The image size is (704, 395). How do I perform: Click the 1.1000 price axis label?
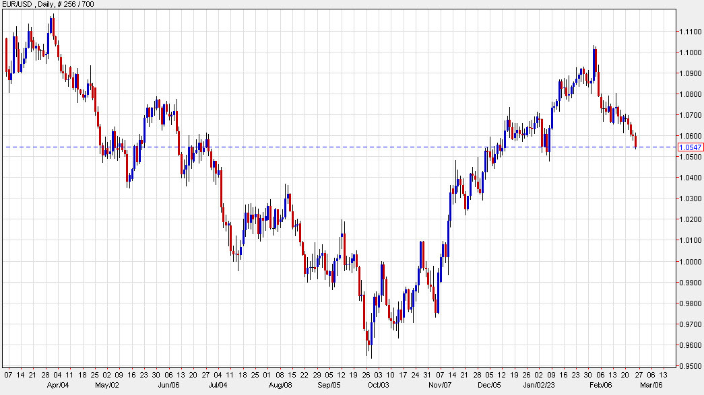(691, 52)
